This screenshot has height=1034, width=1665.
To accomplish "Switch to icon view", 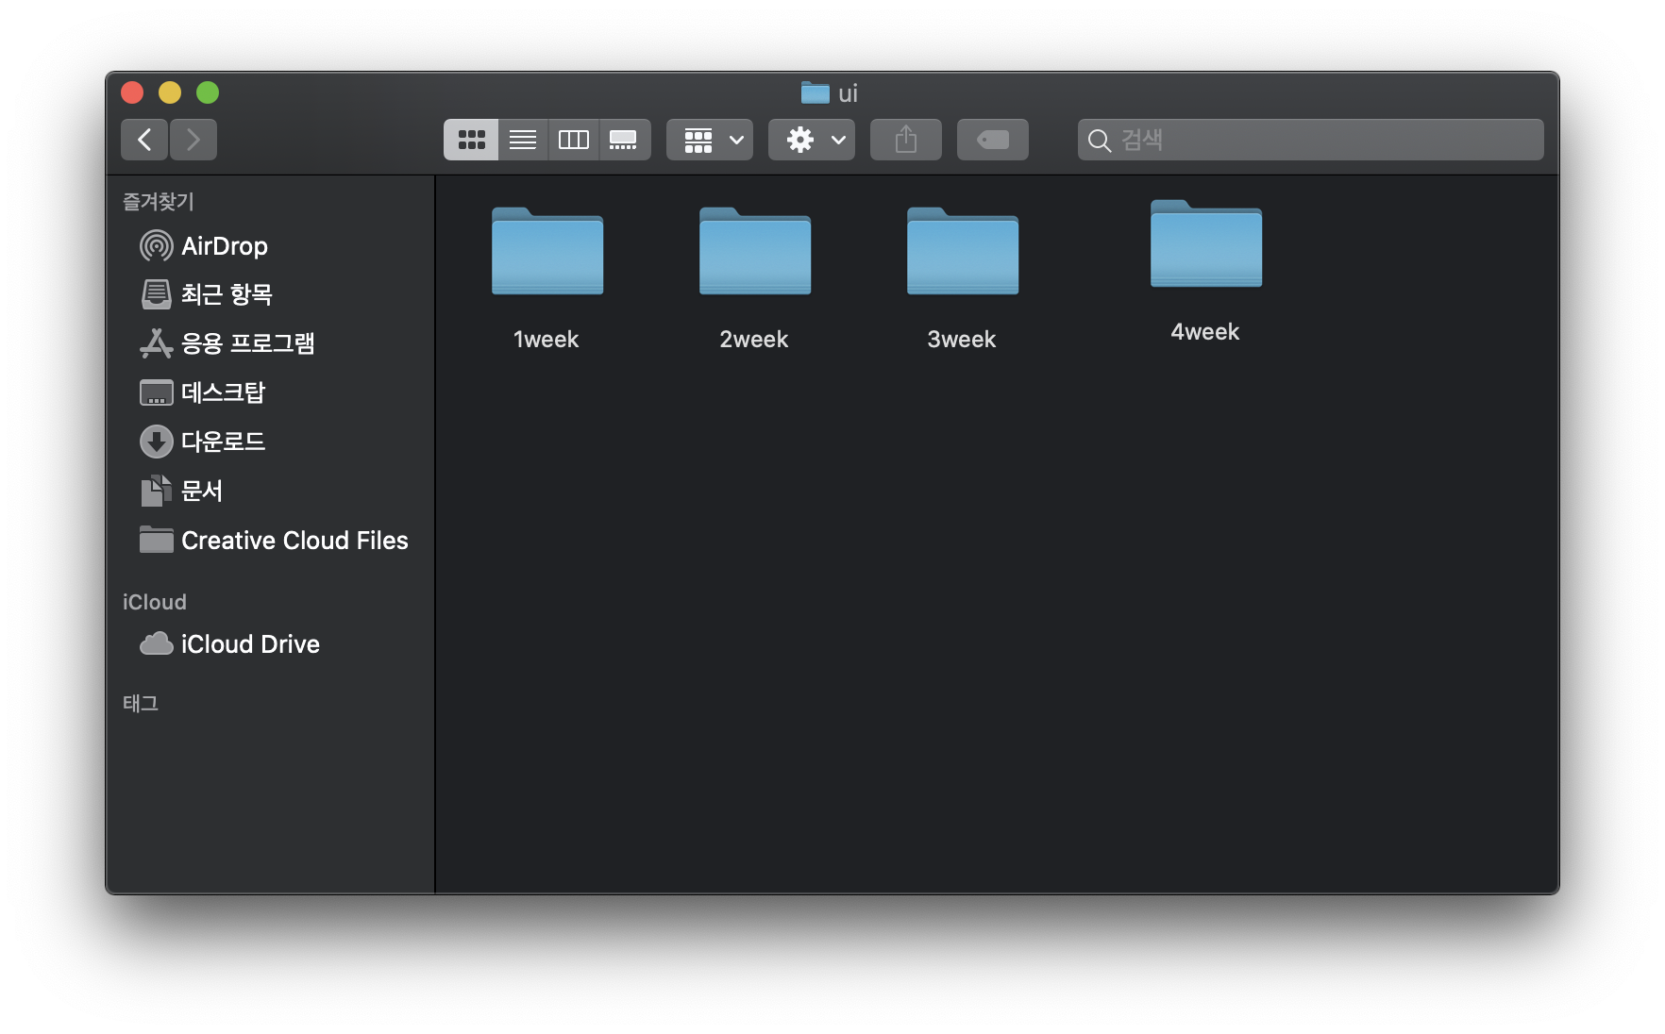I will tap(471, 140).
